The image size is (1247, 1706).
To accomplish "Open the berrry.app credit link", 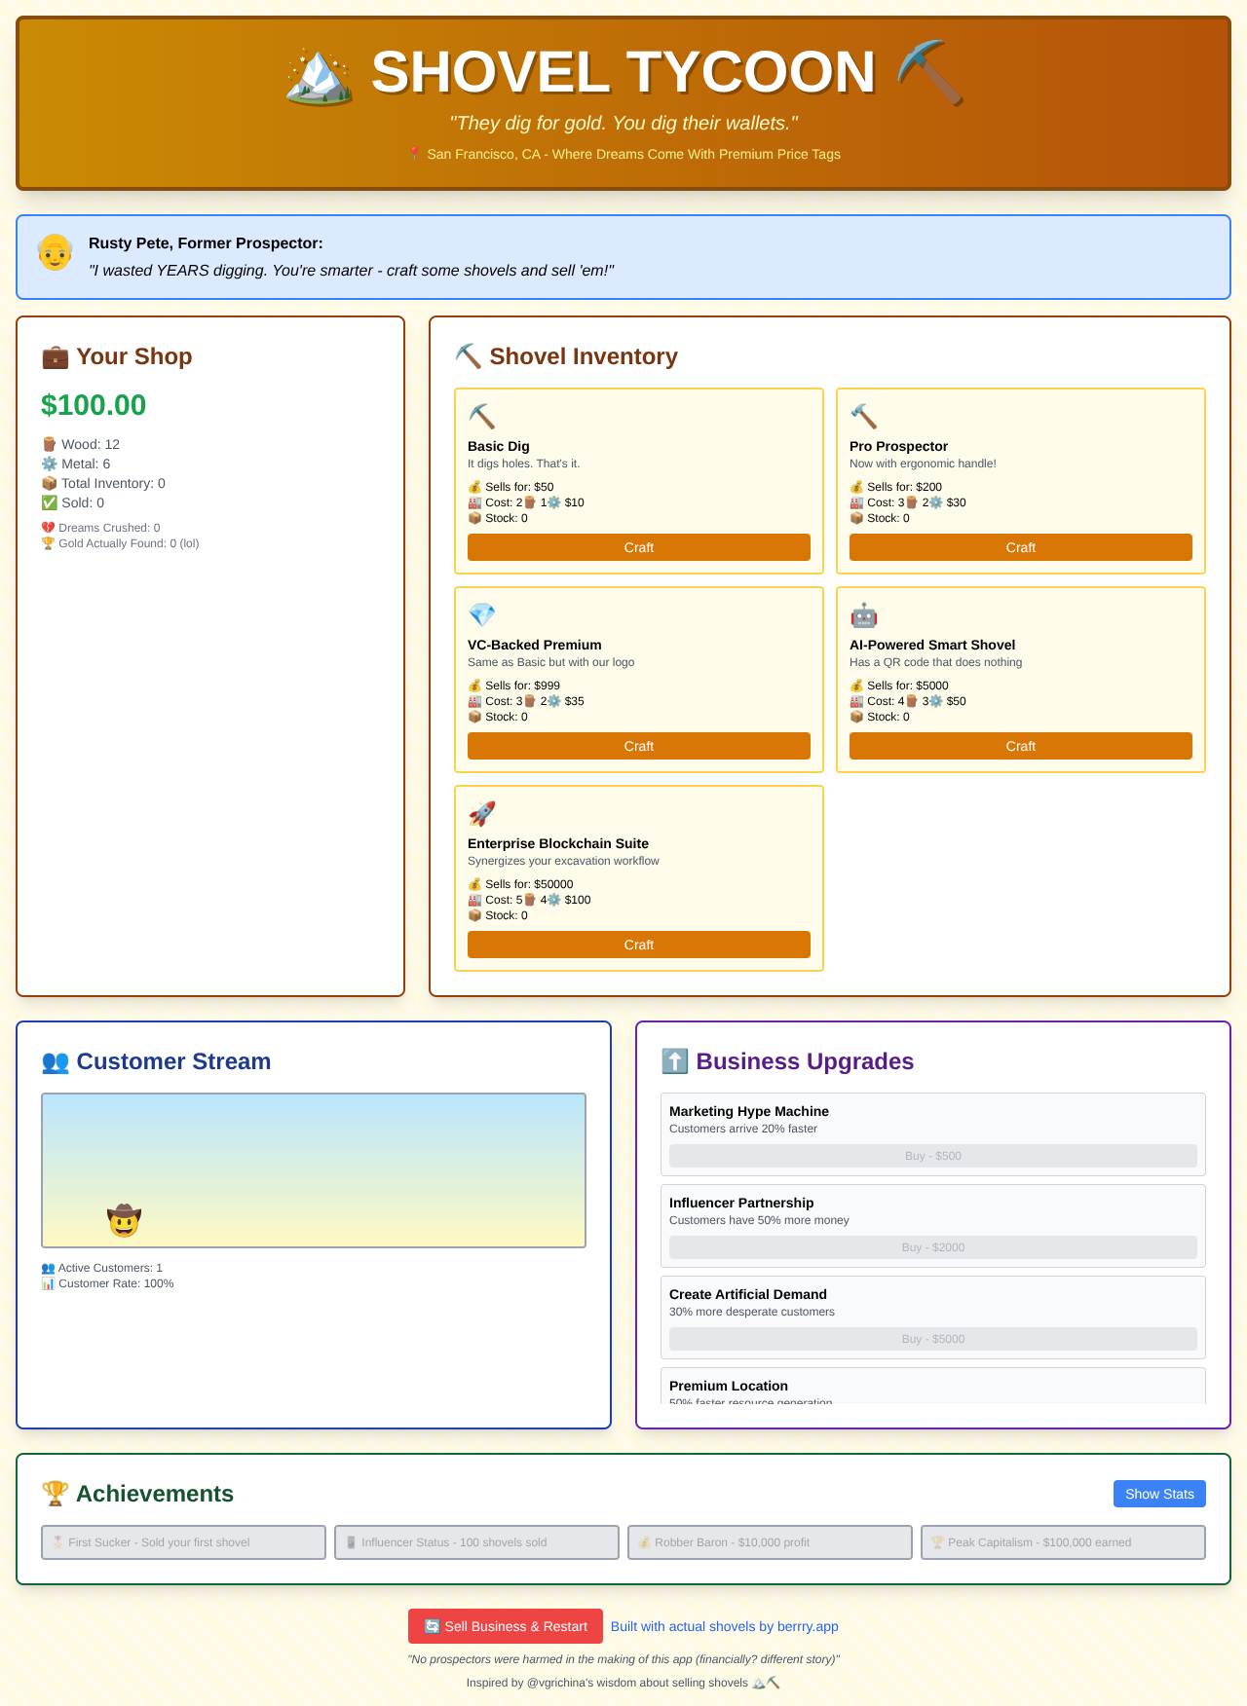I will (x=724, y=1626).
